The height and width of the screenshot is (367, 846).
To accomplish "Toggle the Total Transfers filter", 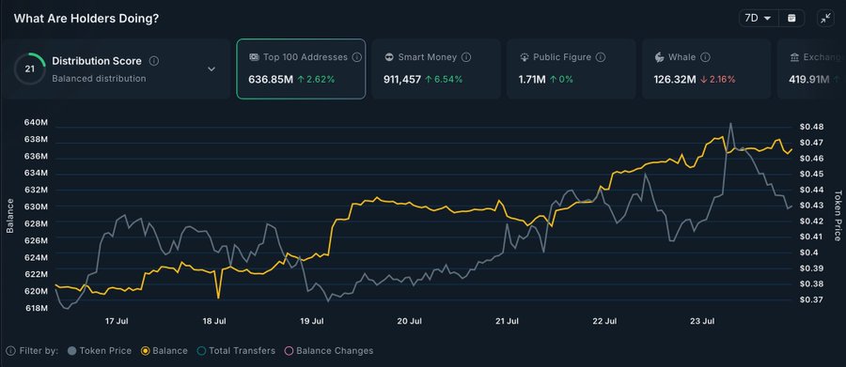I will point(236,351).
